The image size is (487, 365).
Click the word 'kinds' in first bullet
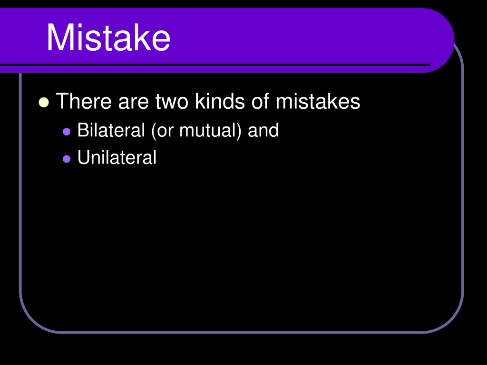coord(220,101)
